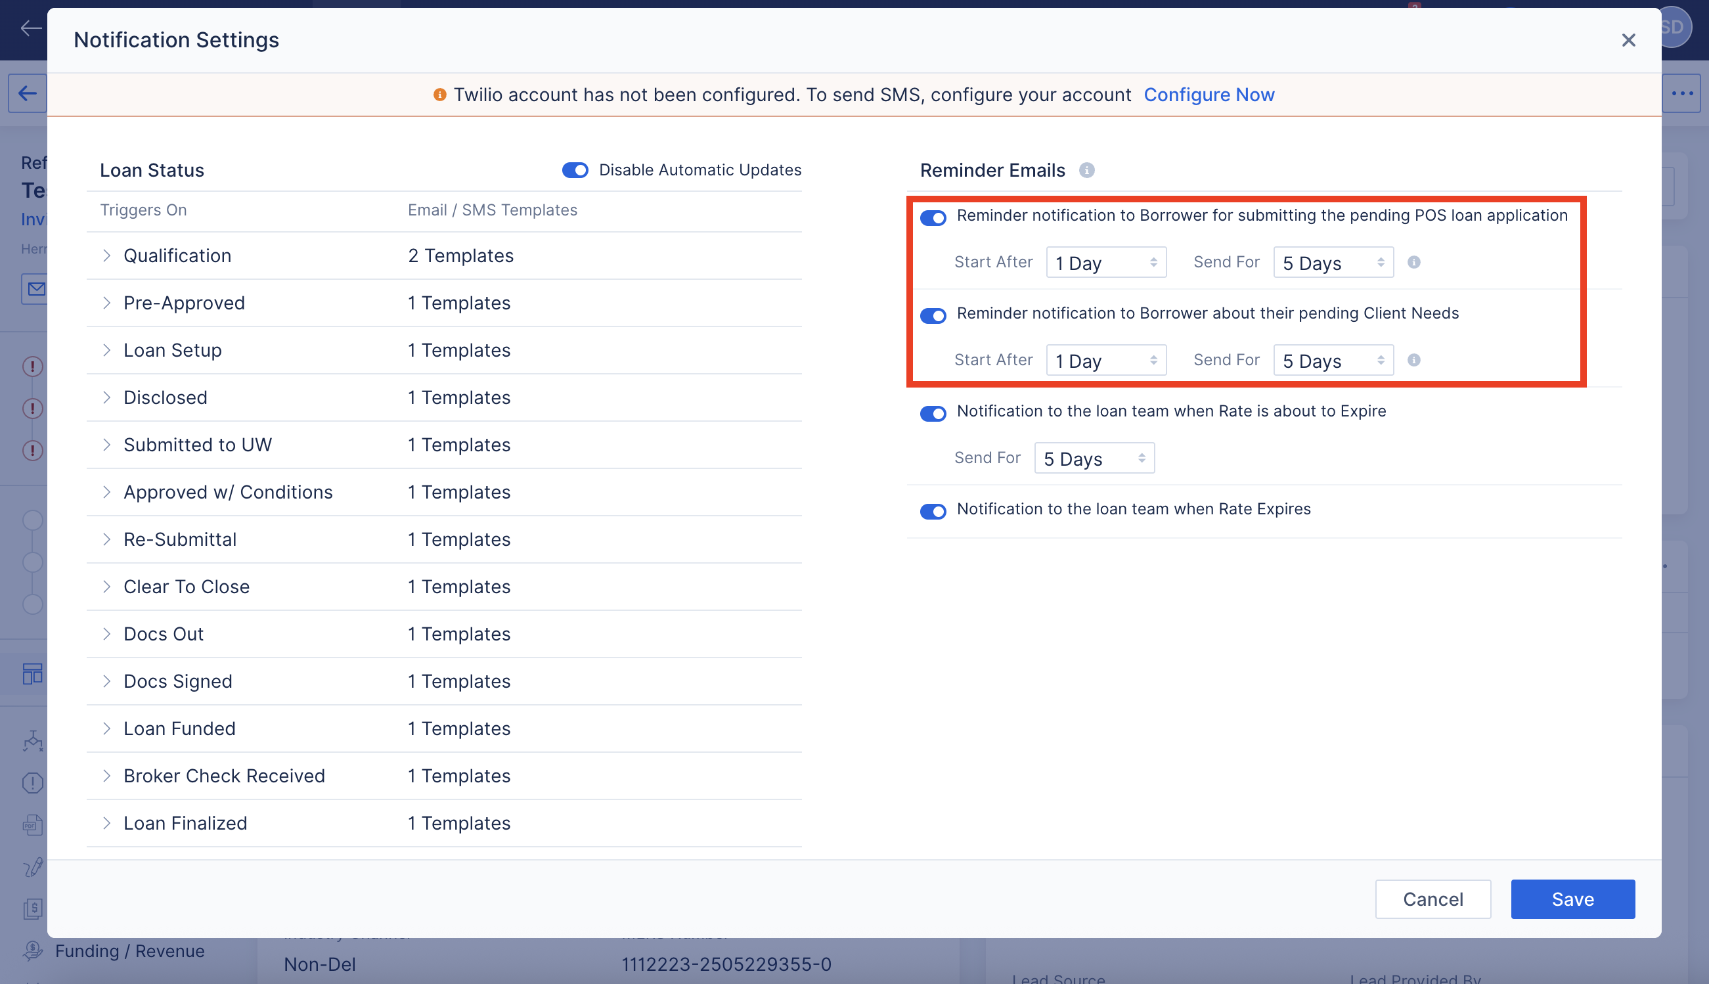The width and height of the screenshot is (1709, 984).
Task: Click the info icon beside Client Needs Send For
Action: [x=1413, y=360]
